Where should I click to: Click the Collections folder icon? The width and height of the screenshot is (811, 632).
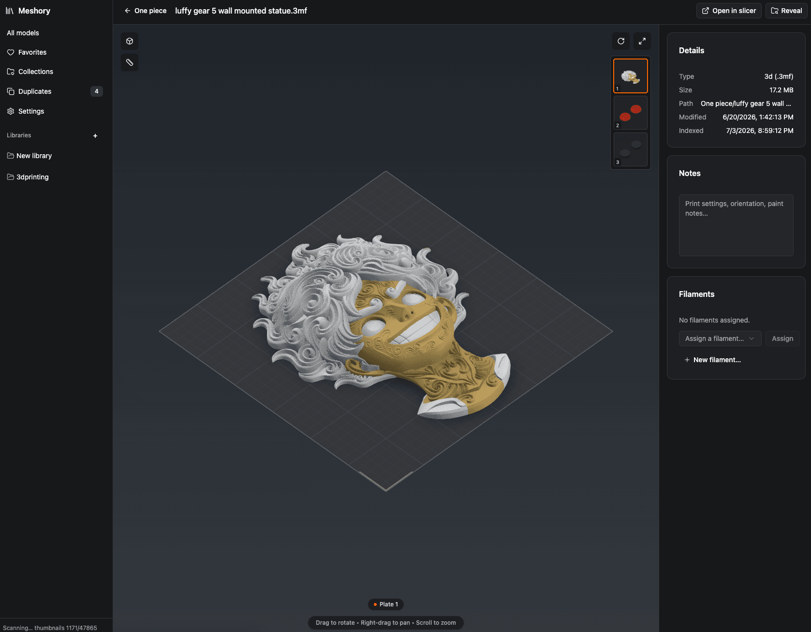click(11, 72)
